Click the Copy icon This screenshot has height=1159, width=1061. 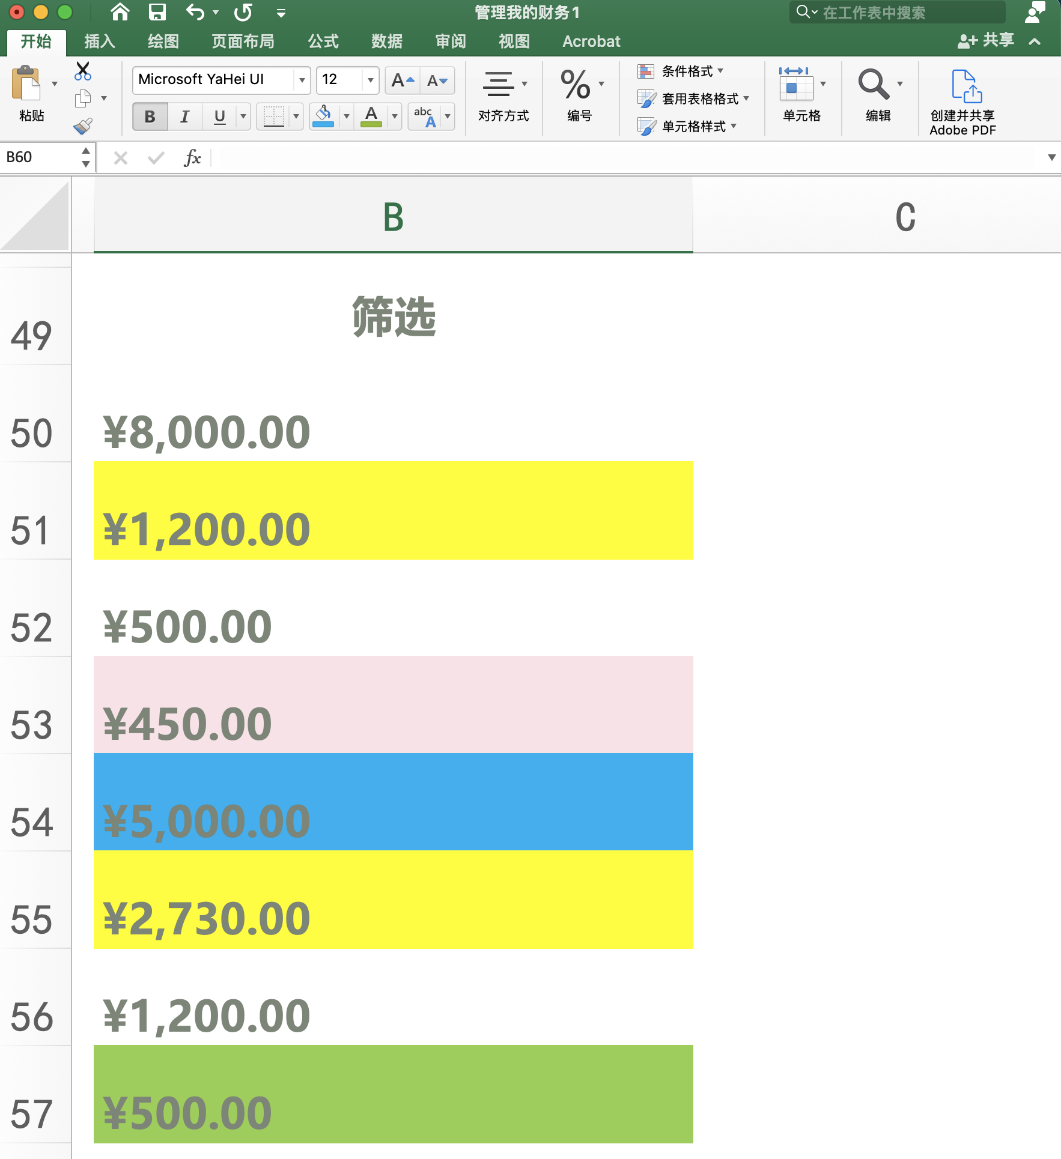coord(83,98)
